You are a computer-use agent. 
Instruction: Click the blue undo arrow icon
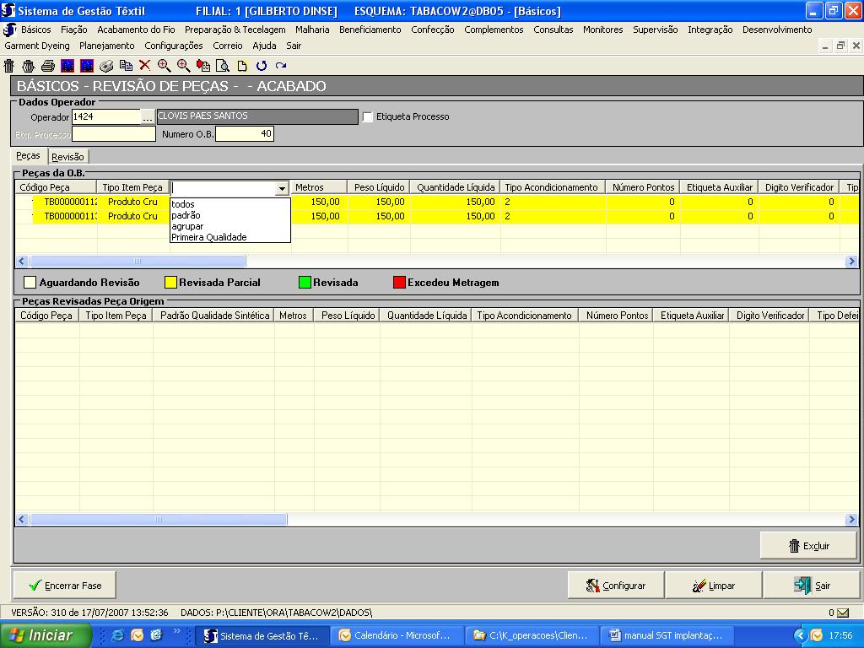click(262, 66)
